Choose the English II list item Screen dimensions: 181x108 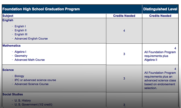coord(21,30)
